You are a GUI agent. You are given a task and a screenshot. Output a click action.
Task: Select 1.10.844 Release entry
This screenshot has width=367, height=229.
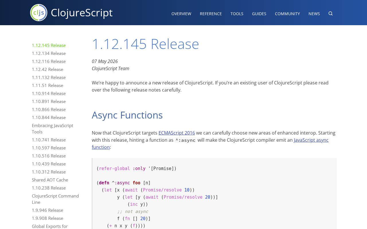(x=49, y=117)
